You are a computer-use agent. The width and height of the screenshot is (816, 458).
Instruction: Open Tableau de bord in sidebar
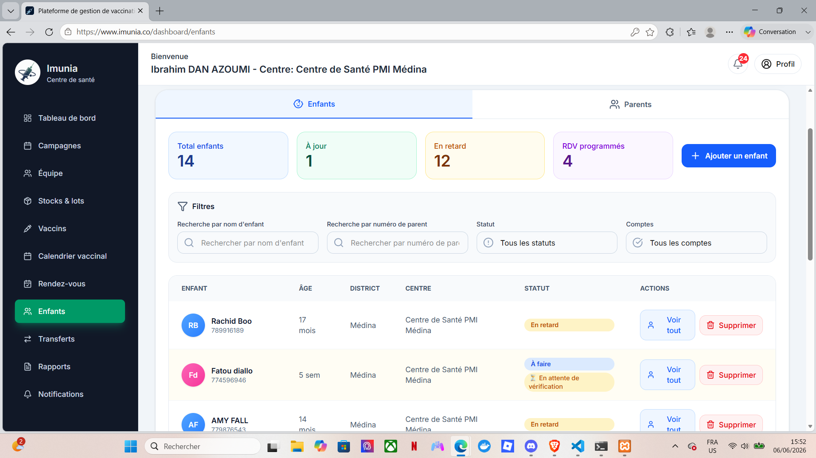click(x=70, y=118)
